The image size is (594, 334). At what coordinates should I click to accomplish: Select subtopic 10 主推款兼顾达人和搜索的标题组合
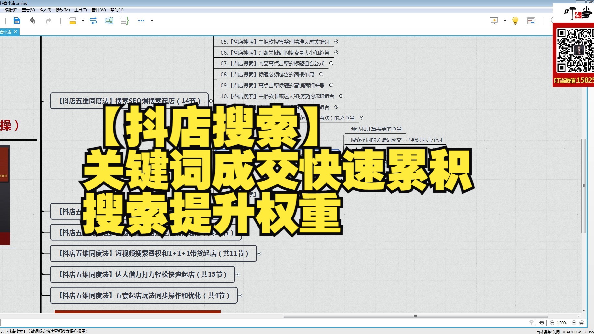[x=277, y=96]
